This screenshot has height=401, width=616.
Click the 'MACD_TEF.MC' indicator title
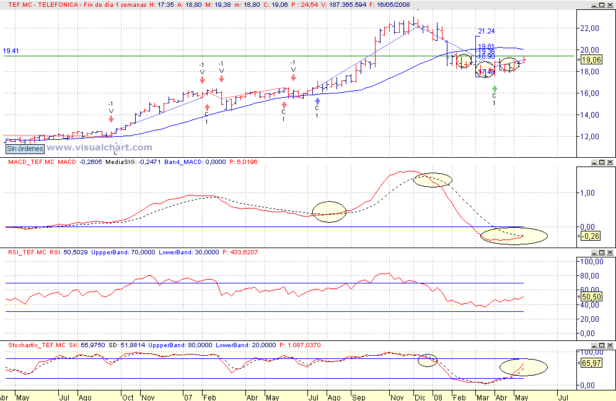click(32, 162)
